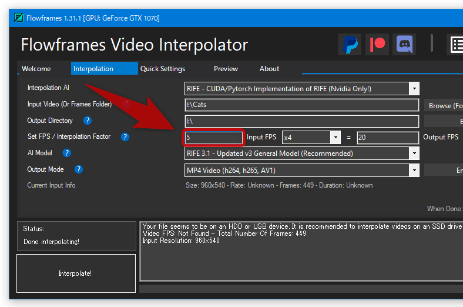
Task: Show help for AI Model
Action: tap(67, 153)
